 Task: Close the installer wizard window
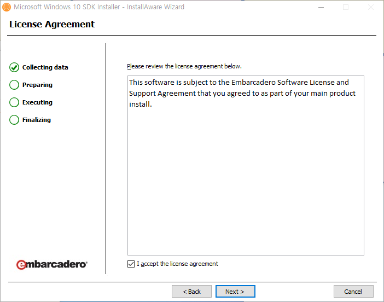point(371,7)
